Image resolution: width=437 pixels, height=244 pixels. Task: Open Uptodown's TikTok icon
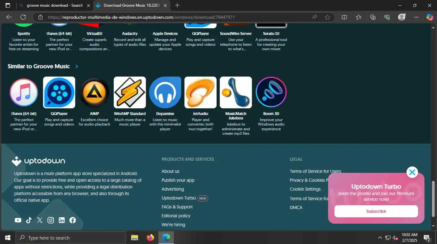click(x=29, y=220)
